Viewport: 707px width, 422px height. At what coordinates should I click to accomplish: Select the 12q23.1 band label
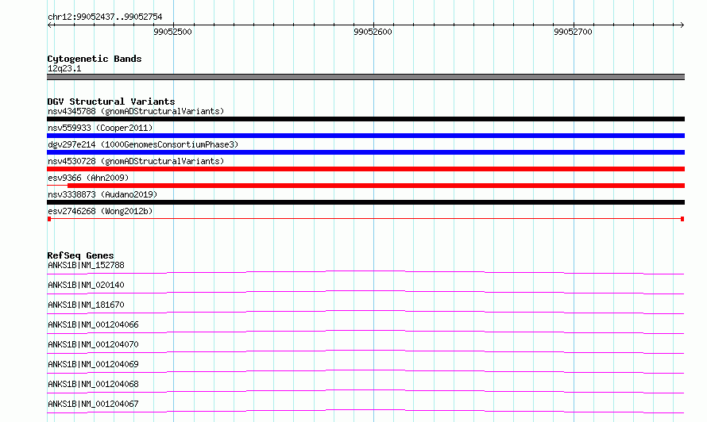click(x=64, y=68)
